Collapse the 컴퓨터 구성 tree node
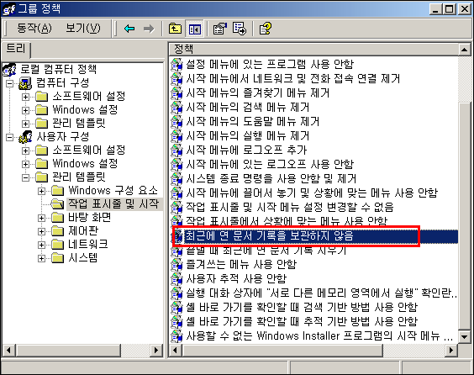The height and width of the screenshot is (375, 474). coord(10,83)
